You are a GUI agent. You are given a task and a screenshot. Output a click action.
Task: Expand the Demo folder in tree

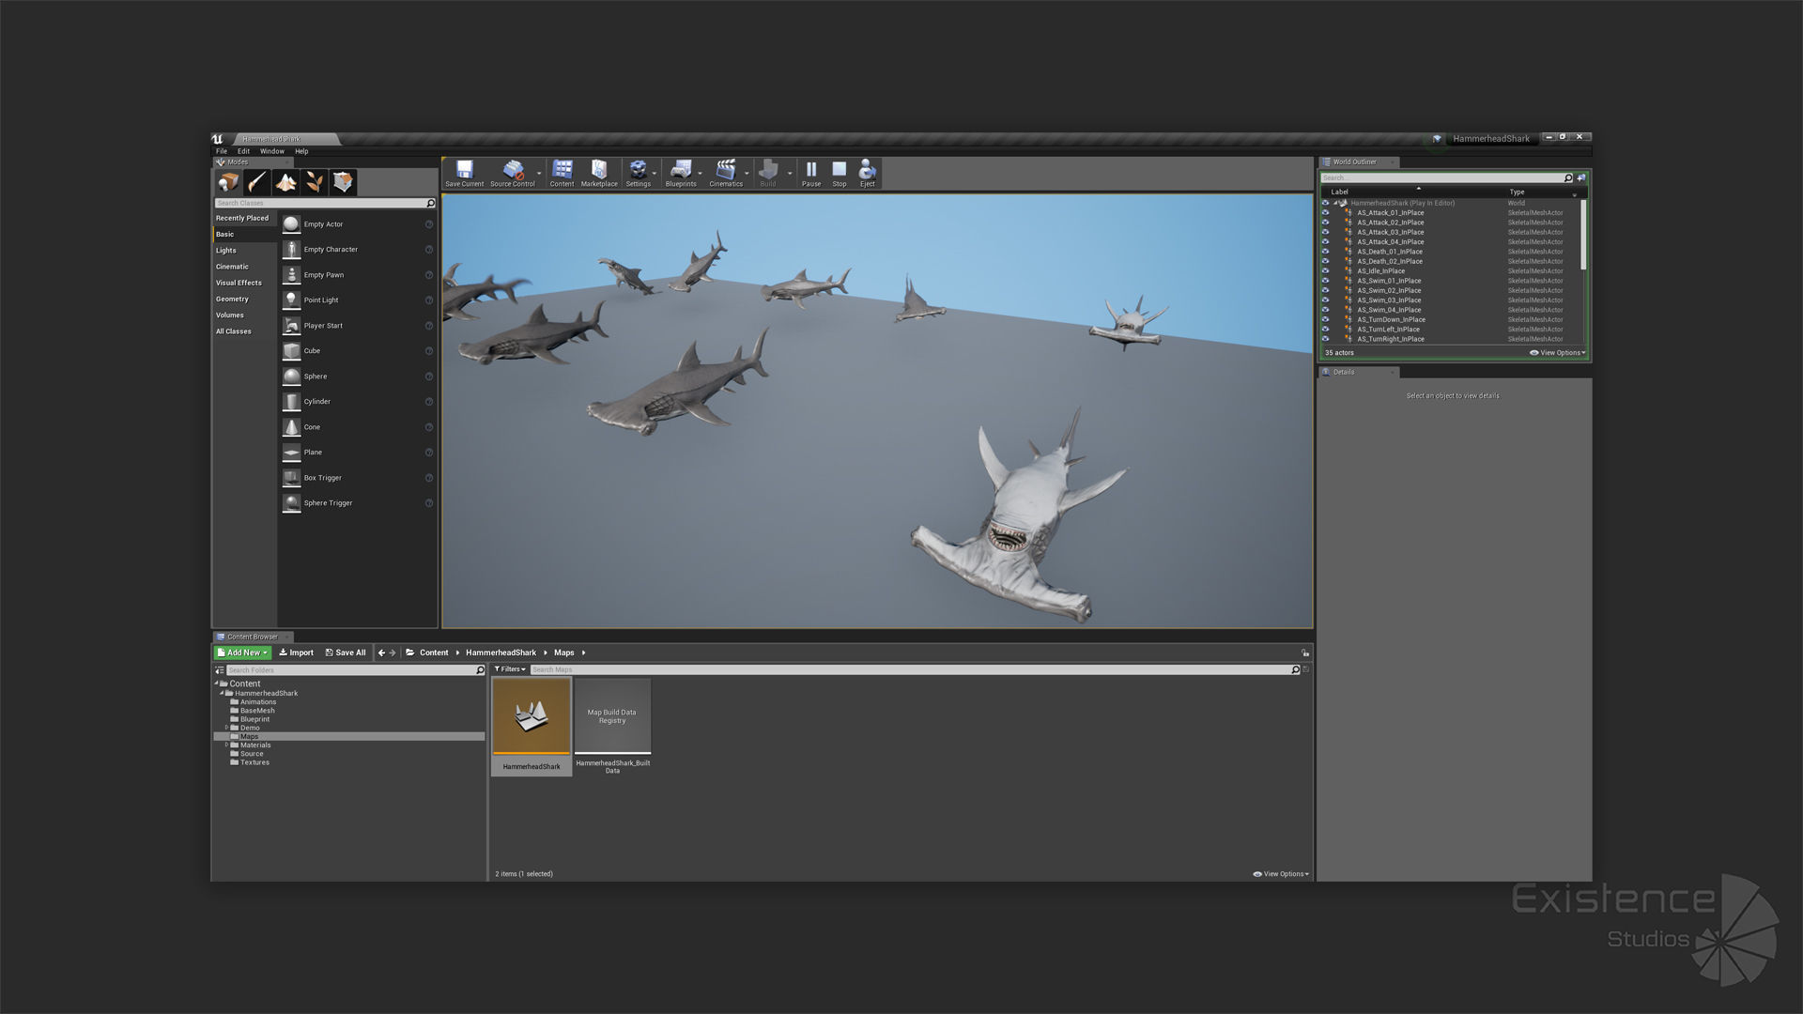pyautogui.click(x=226, y=728)
